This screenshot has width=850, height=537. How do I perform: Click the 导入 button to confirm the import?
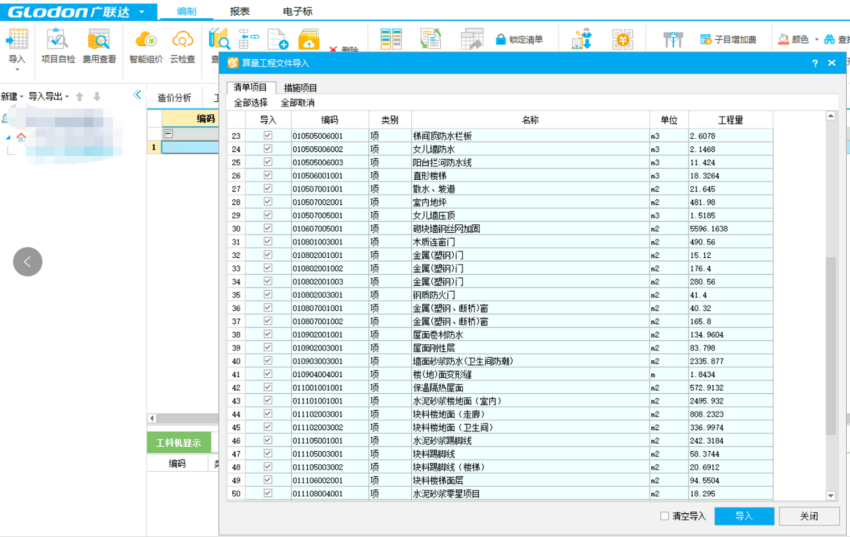pos(744,516)
